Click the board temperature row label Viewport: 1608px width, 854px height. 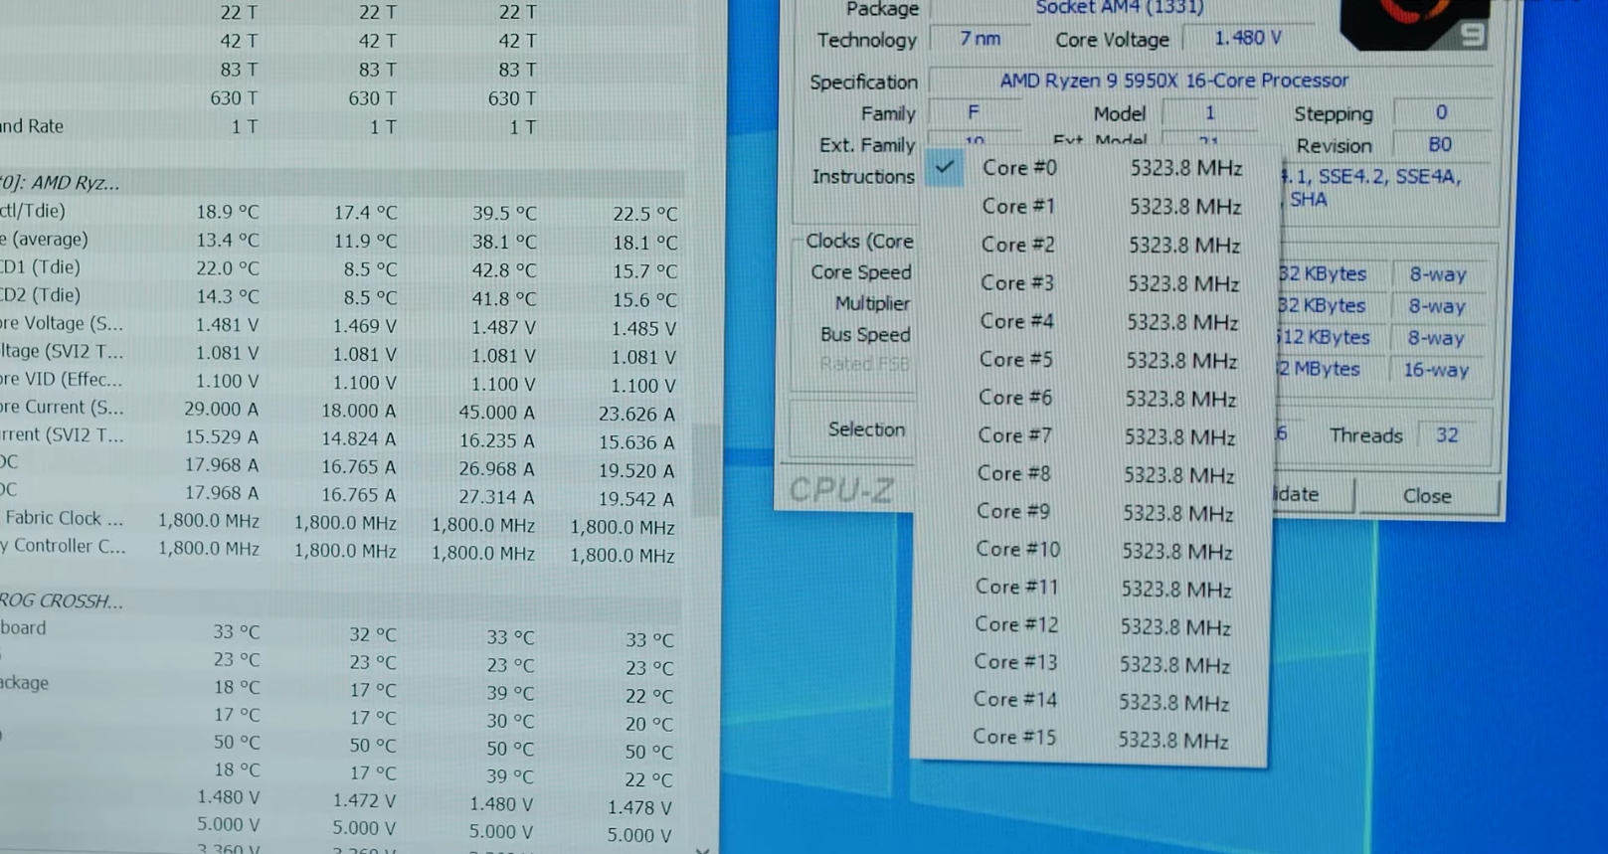[x=23, y=627]
